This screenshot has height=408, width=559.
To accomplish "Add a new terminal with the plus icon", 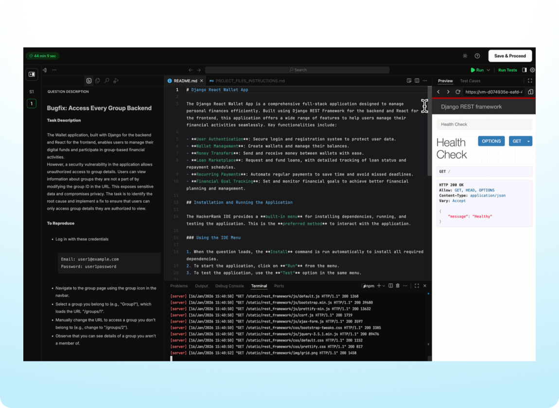I will 379,286.
